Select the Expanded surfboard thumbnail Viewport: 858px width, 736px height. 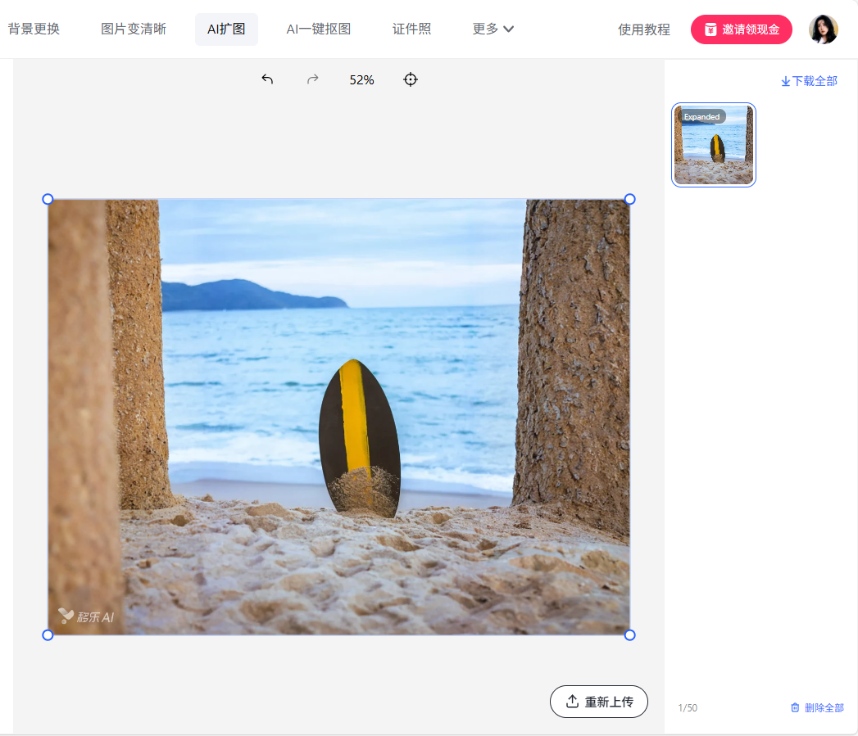point(713,145)
